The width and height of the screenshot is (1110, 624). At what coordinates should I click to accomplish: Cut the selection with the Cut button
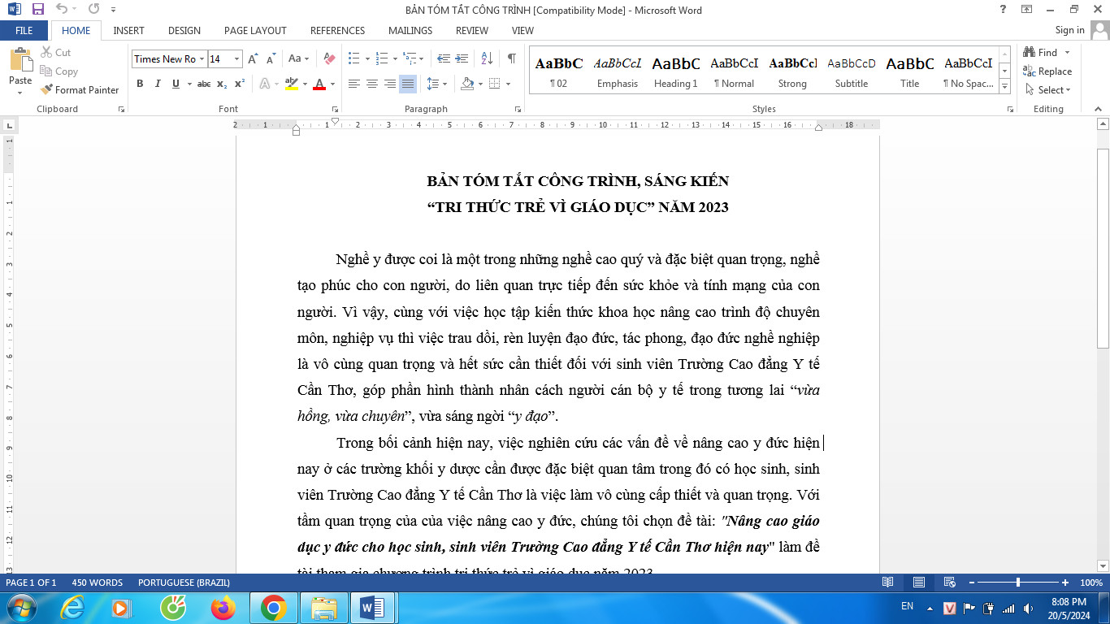coord(56,52)
